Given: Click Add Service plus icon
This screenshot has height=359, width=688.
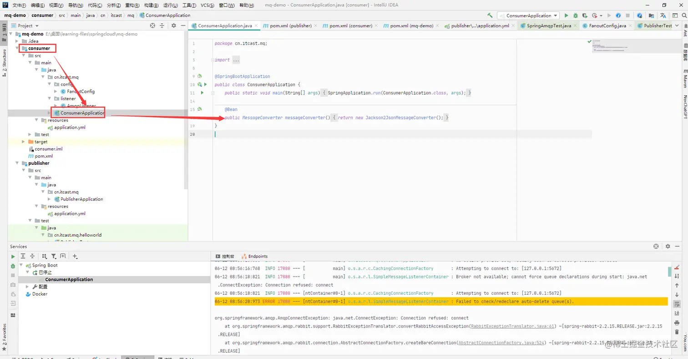Looking at the screenshot, I should coord(75,256).
